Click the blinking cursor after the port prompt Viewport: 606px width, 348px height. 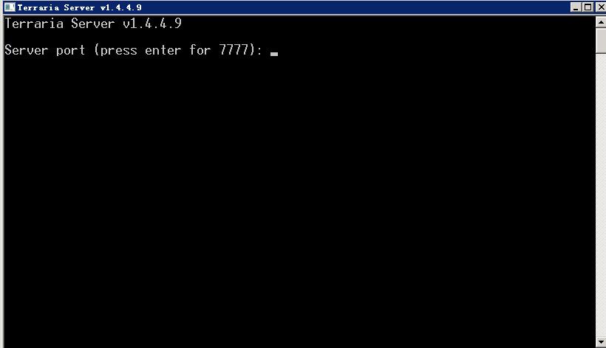tap(274, 54)
